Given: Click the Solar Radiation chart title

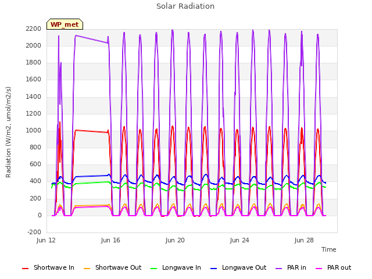Looking at the screenshot, I should (x=185, y=6).
